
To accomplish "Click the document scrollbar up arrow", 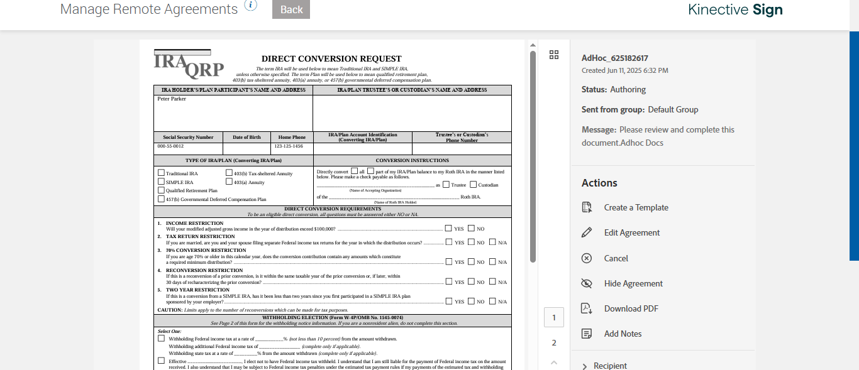I will pyautogui.click(x=533, y=45).
